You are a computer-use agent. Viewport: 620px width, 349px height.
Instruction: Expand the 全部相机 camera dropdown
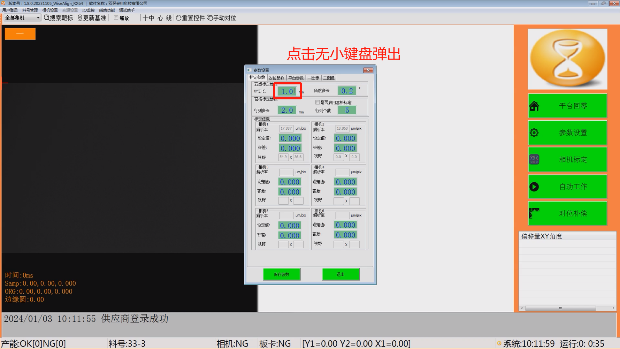tap(38, 18)
